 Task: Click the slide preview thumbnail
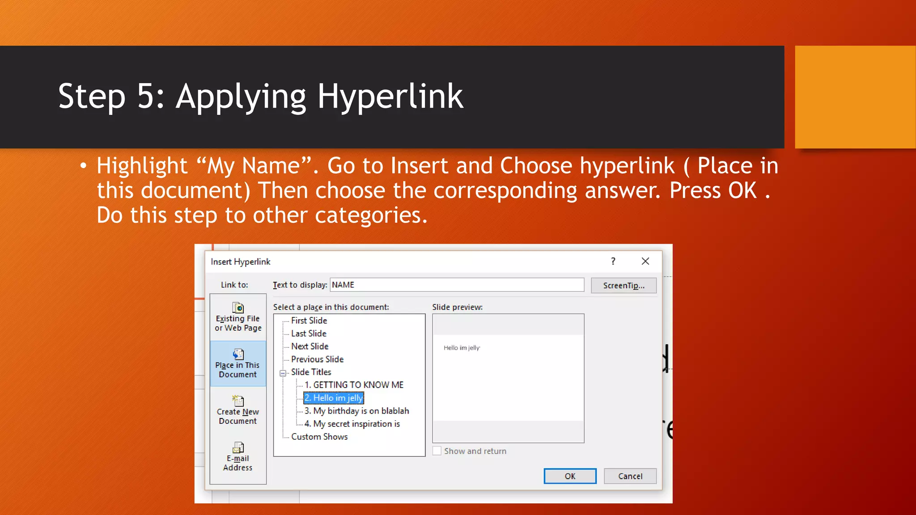pyautogui.click(x=508, y=378)
